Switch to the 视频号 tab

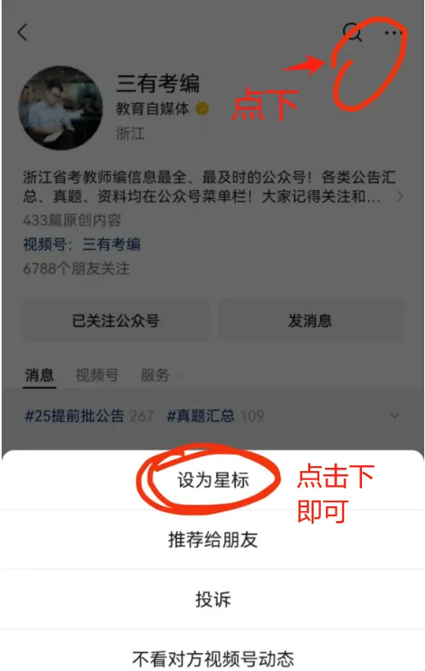(97, 375)
